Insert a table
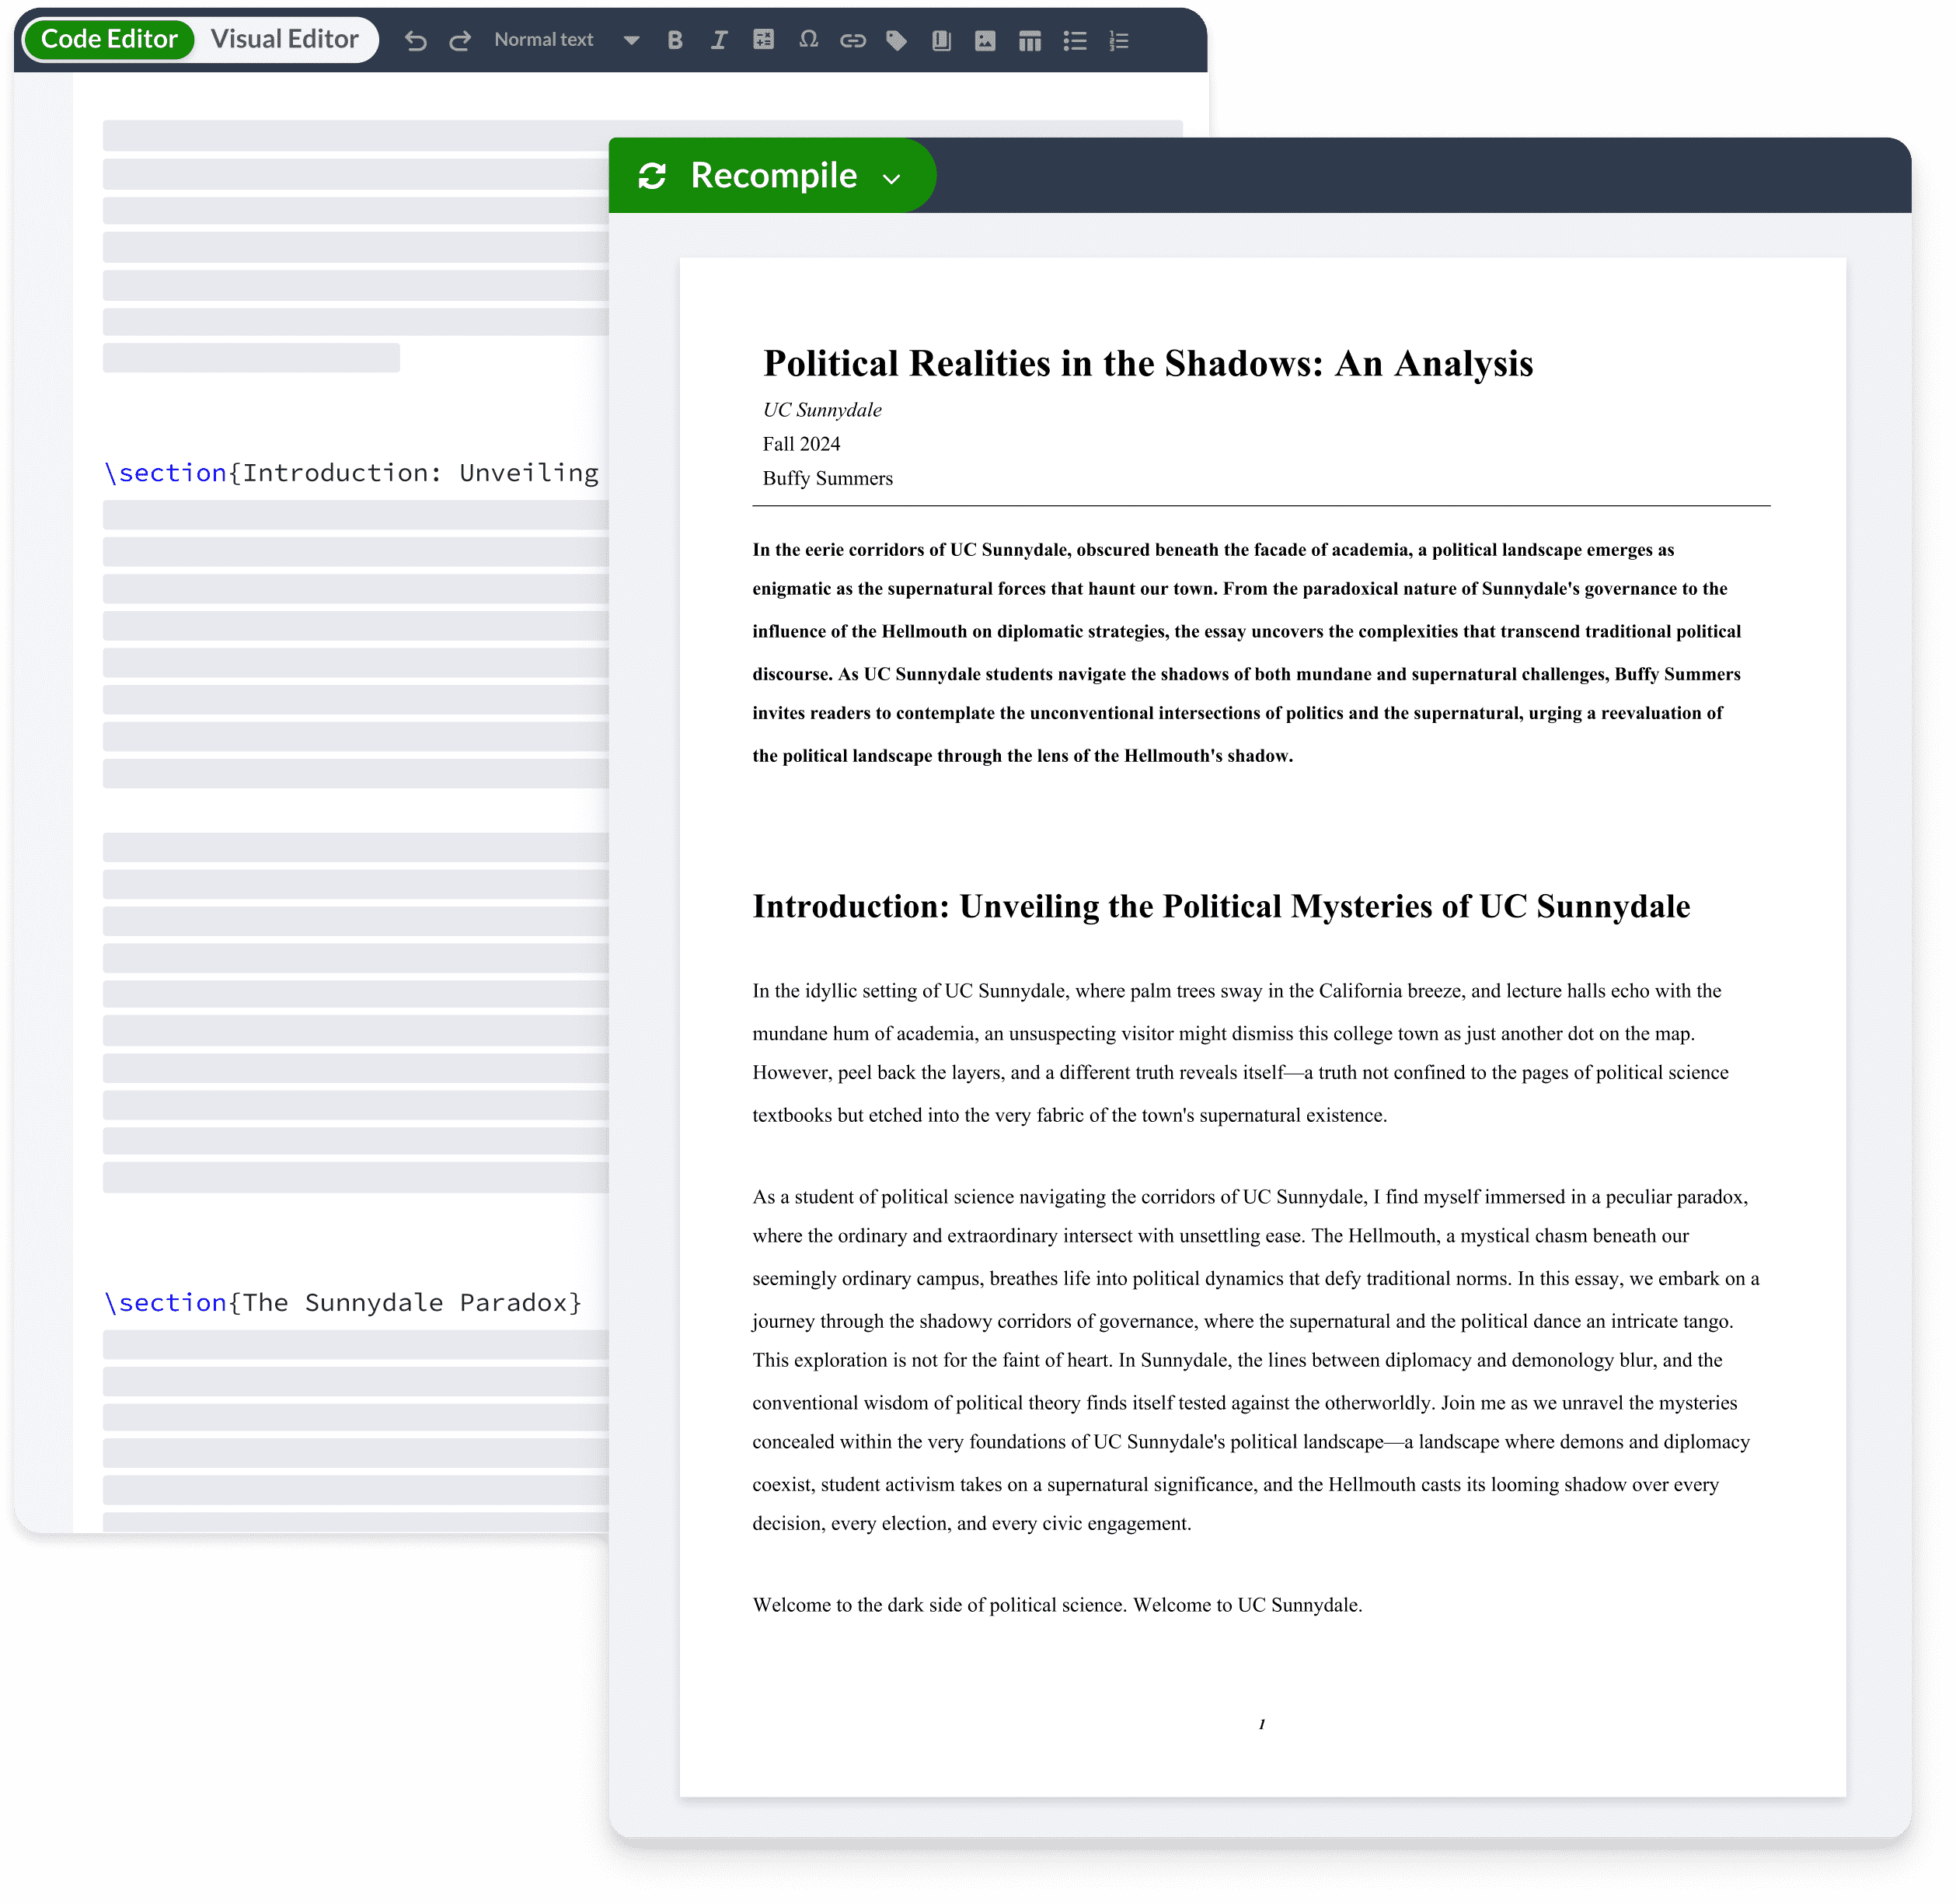This screenshot has width=1956, height=1904. click(x=1030, y=40)
